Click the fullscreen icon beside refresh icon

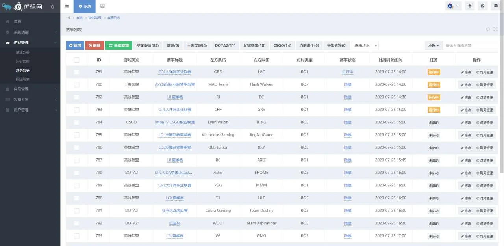click(x=495, y=29)
